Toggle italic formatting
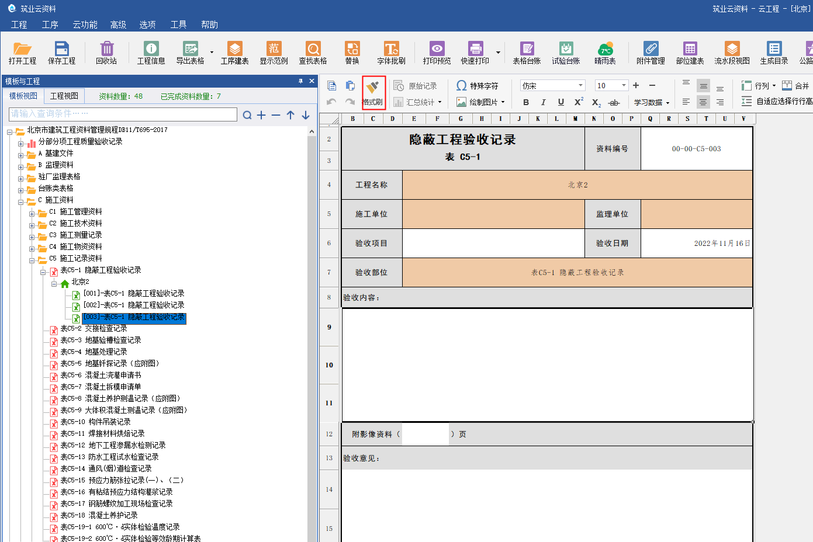 [x=544, y=102]
